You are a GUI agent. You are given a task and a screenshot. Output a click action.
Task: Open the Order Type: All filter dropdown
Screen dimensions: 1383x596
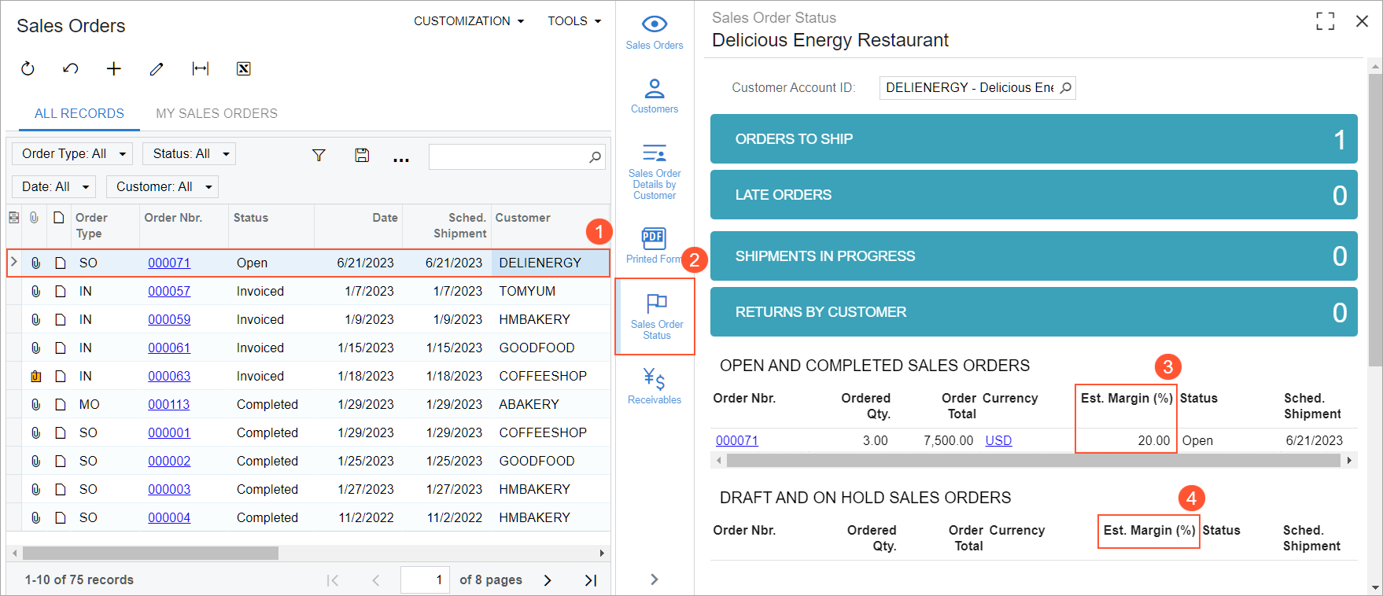coord(72,154)
